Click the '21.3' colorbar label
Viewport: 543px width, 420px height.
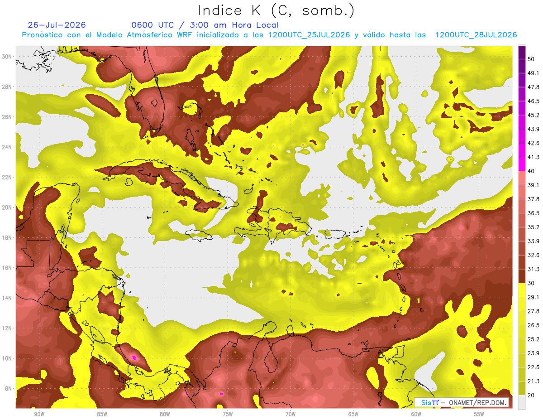click(x=533, y=381)
